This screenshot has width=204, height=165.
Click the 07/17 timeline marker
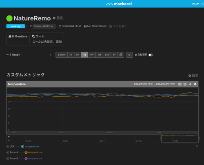102,141
